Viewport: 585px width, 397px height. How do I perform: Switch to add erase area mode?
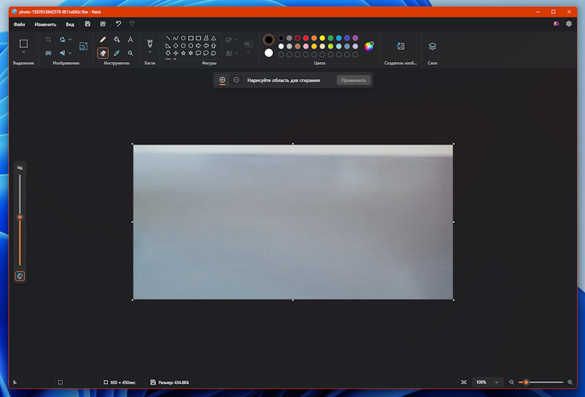click(x=222, y=80)
